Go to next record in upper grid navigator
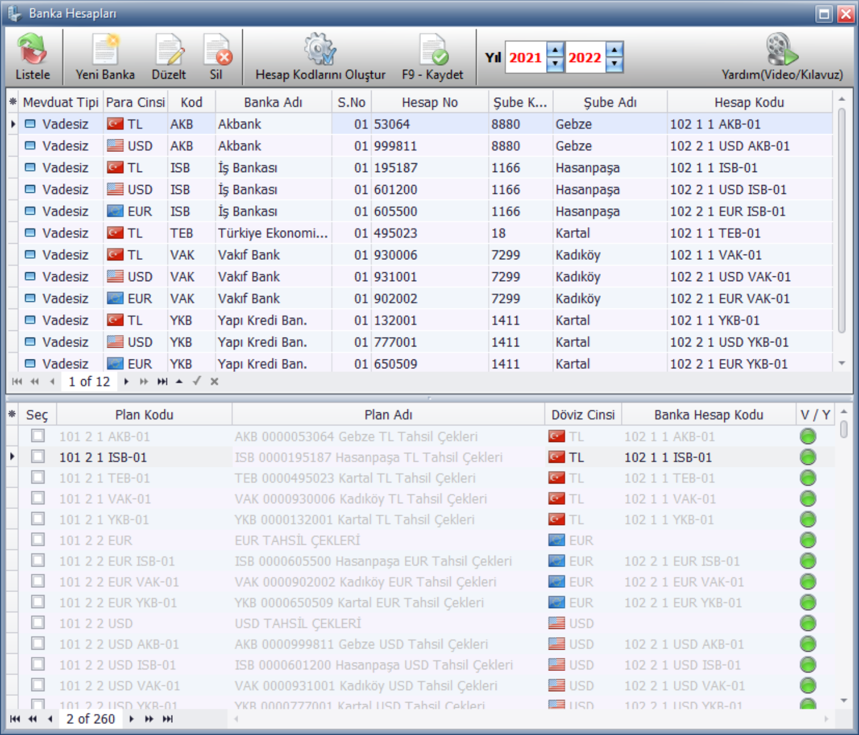 coord(126,381)
